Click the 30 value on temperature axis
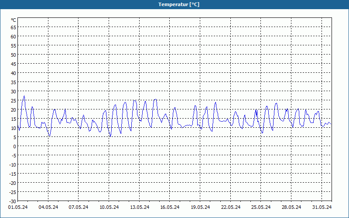Screen dimensions: 349x218 [x=14, y=92]
